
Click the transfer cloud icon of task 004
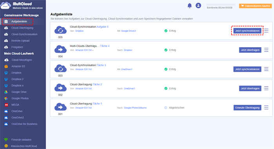(x=60, y=50)
